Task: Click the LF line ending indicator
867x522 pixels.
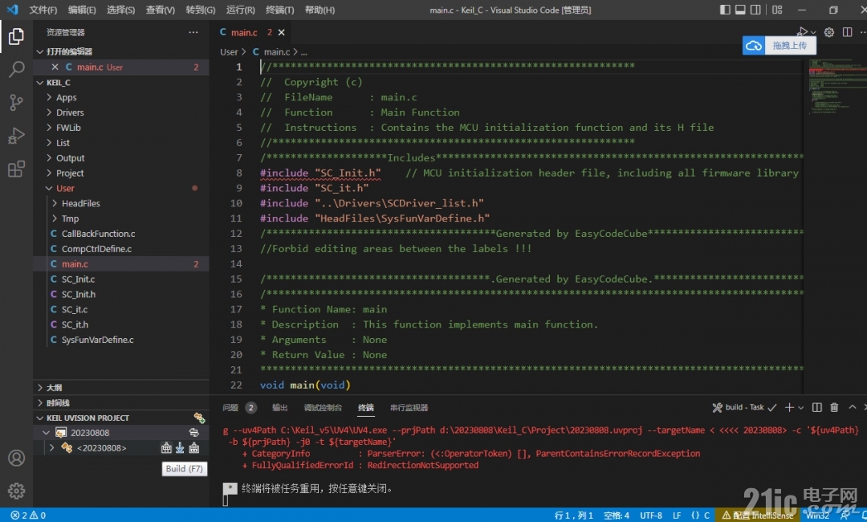Action: click(677, 516)
